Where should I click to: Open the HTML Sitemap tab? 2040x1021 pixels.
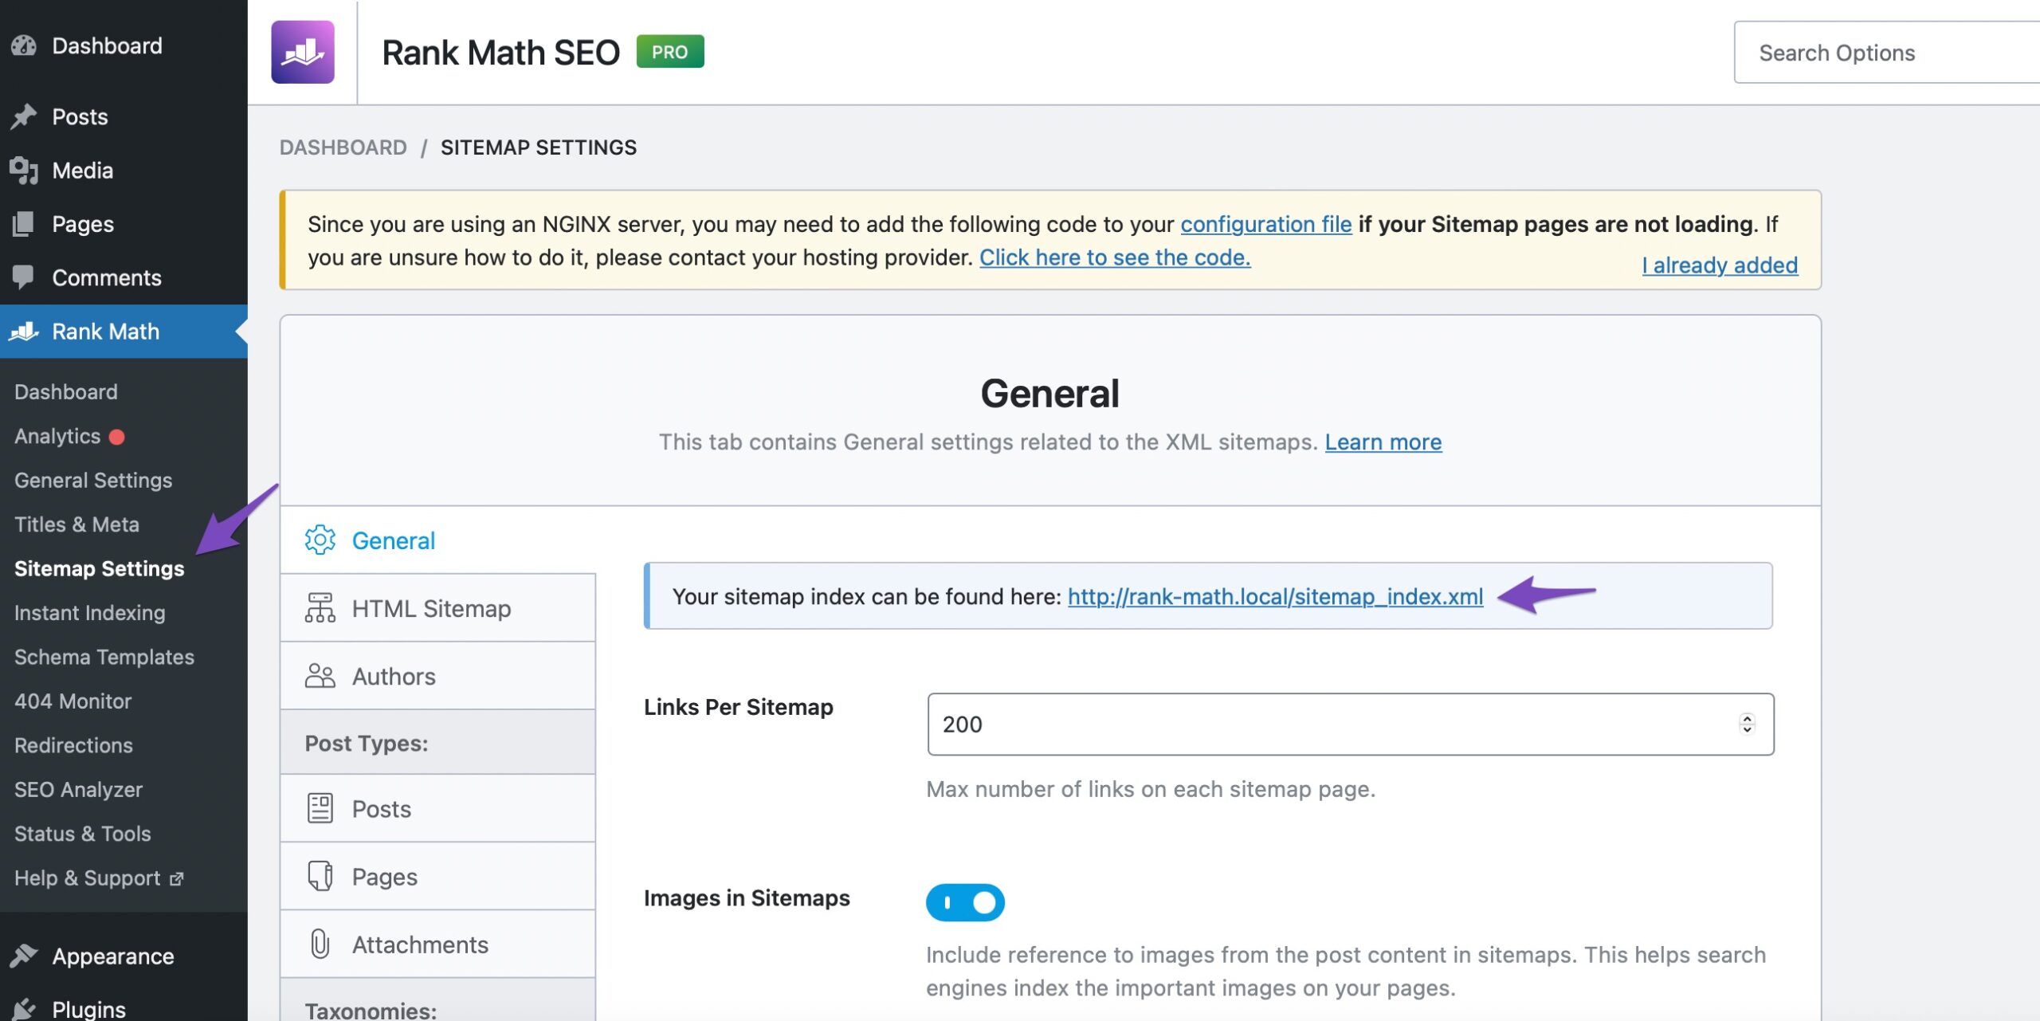(x=437, y=607)
